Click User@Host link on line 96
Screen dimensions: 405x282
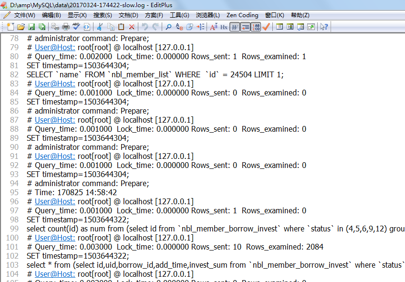pyautogui.click(x=55, y=201)
